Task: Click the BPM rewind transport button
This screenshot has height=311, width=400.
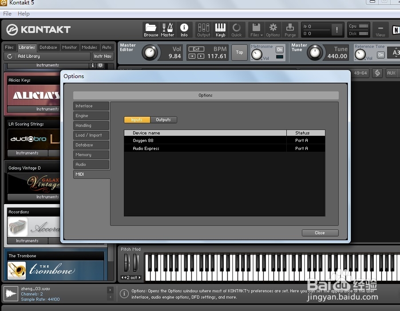Action: tap(192, 56)
